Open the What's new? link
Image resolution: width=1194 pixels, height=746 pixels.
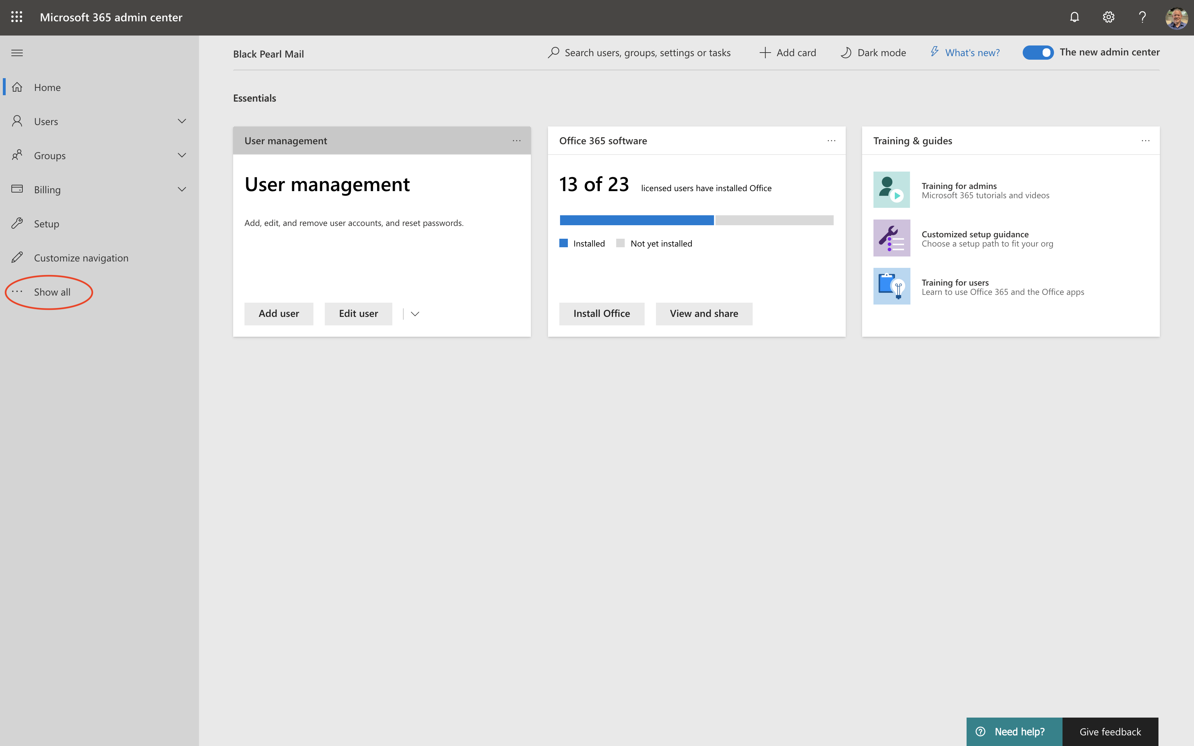972,53
